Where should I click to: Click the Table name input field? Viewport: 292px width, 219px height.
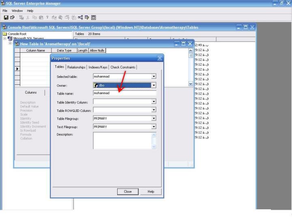[x=125, y=93]
